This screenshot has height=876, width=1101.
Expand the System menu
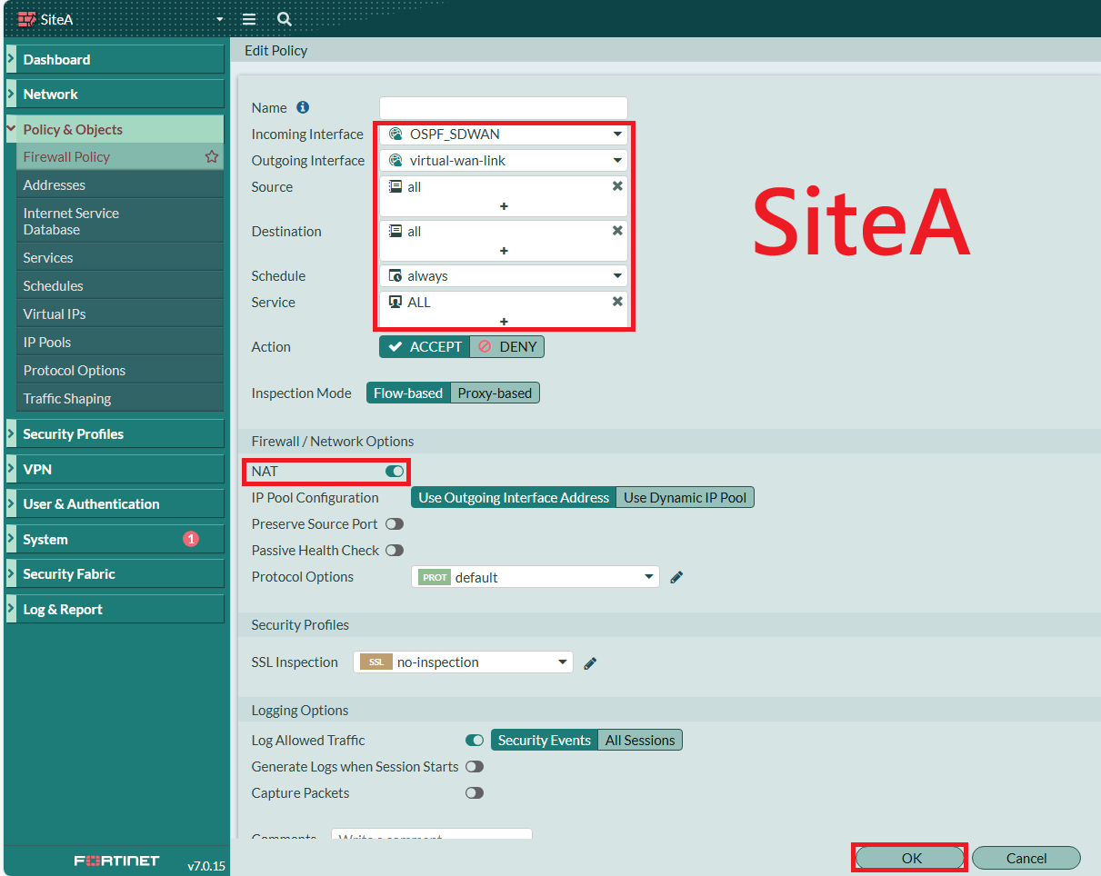tap(115, 539)
